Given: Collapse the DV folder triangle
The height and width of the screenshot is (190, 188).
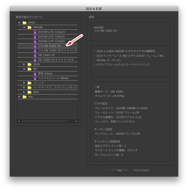Looking at the screenshot, I should click(x=24, y=69).
